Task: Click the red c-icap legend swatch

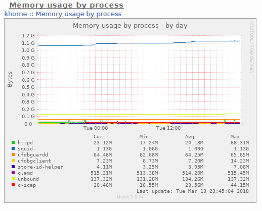Action: (x=13, y=185)
